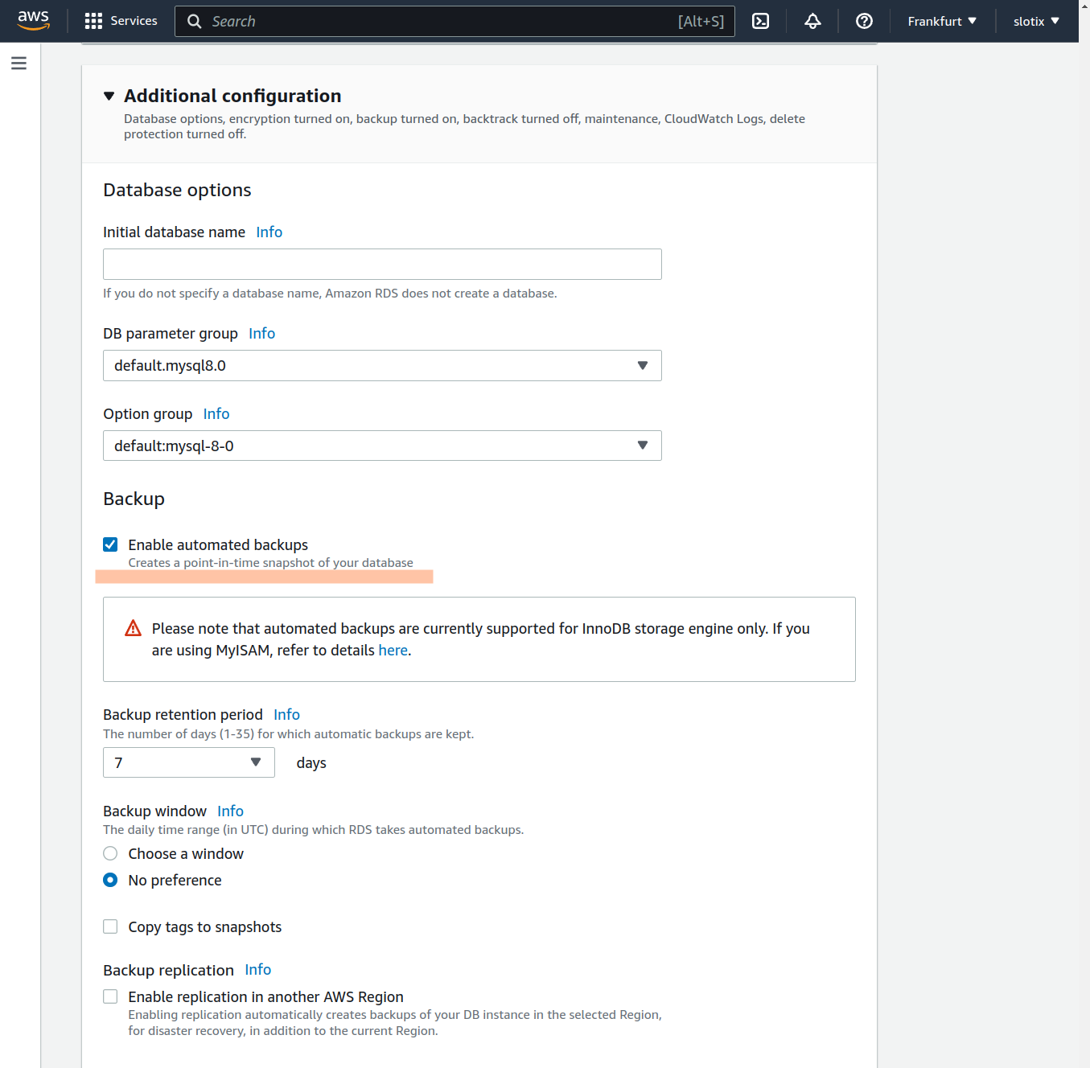Click the search bar in top navigation
1090x1068 pixels.
(x=455, y=21)
